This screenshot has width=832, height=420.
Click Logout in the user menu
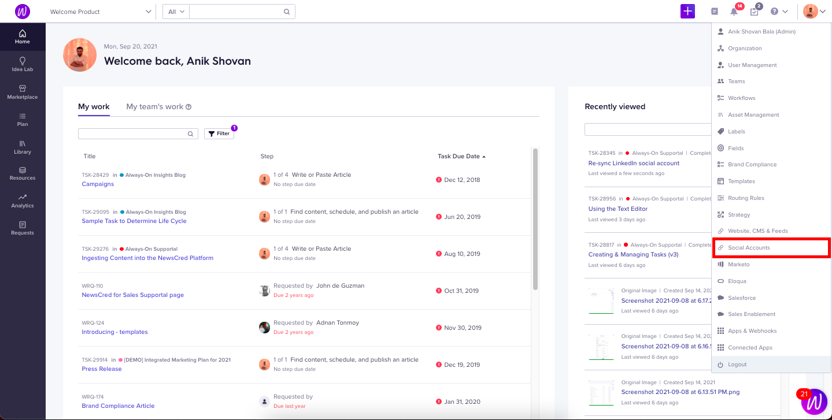click(771, 365)
